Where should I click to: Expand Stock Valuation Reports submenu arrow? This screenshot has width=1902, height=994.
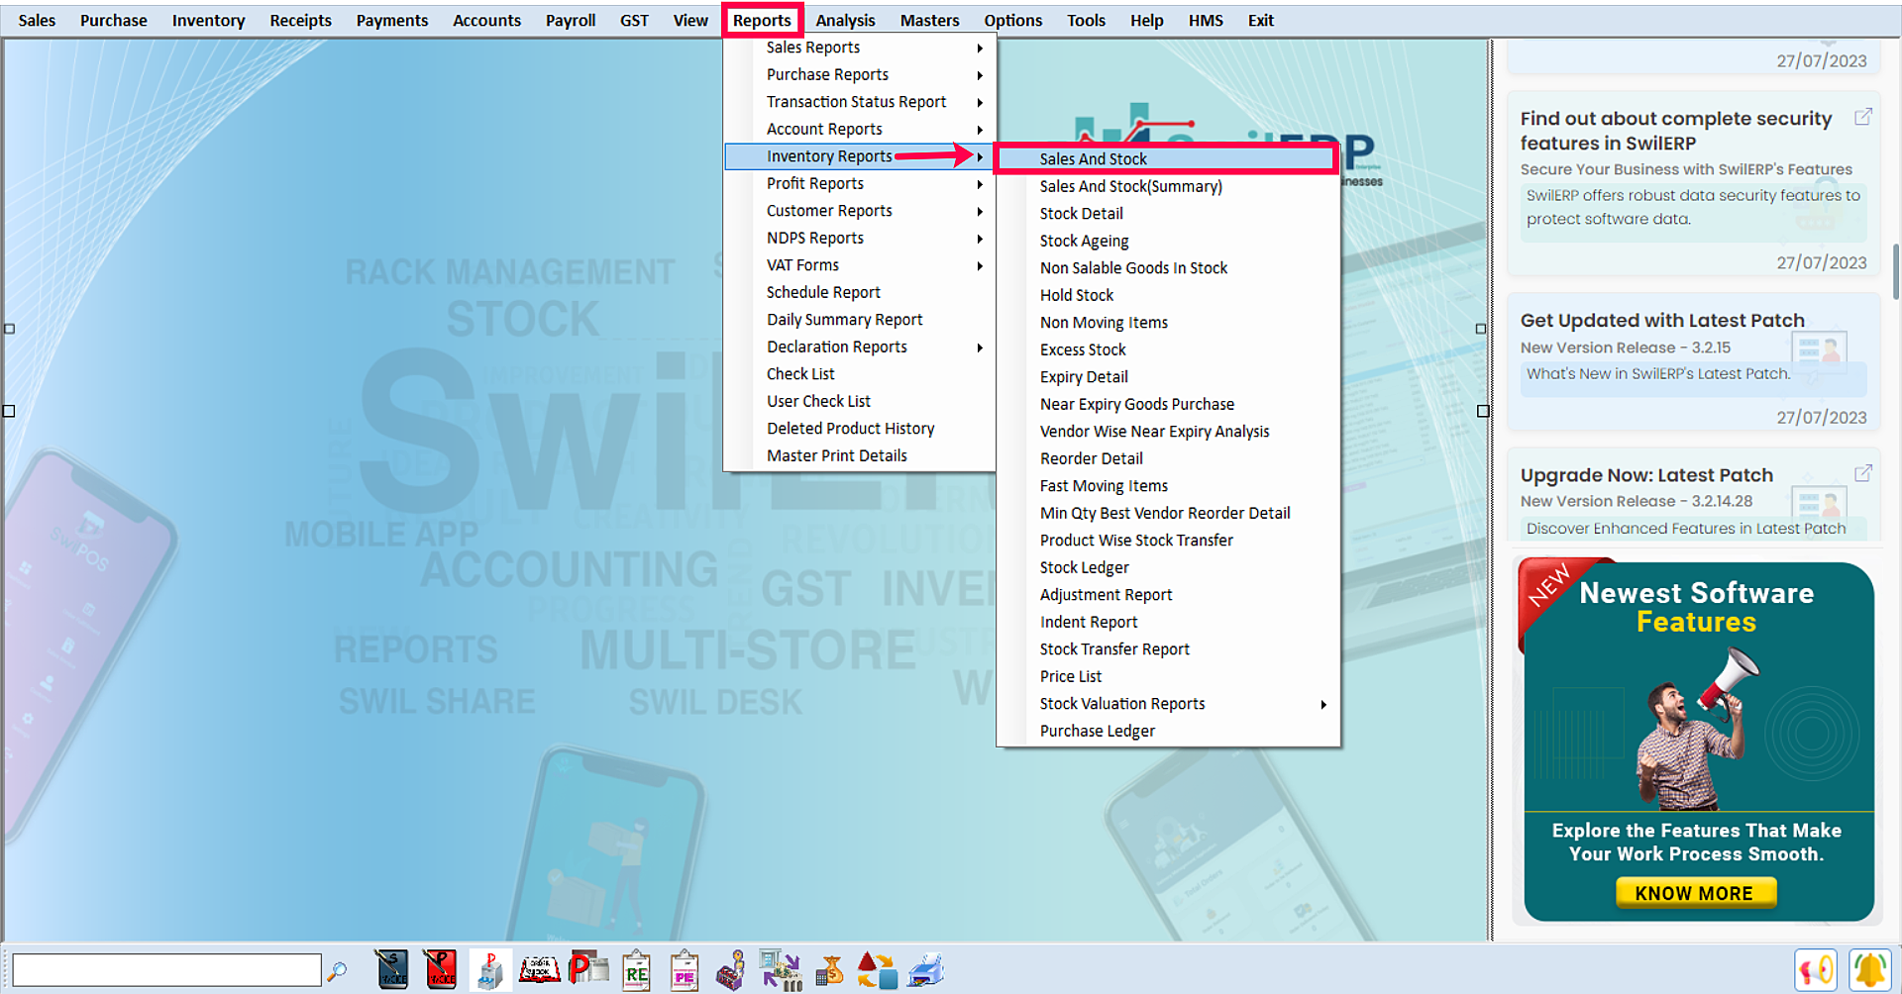[x=1323, y=704]
